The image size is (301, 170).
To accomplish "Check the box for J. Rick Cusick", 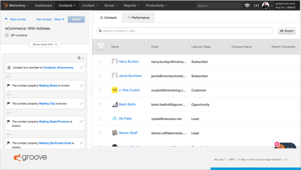I will (100, 90).
